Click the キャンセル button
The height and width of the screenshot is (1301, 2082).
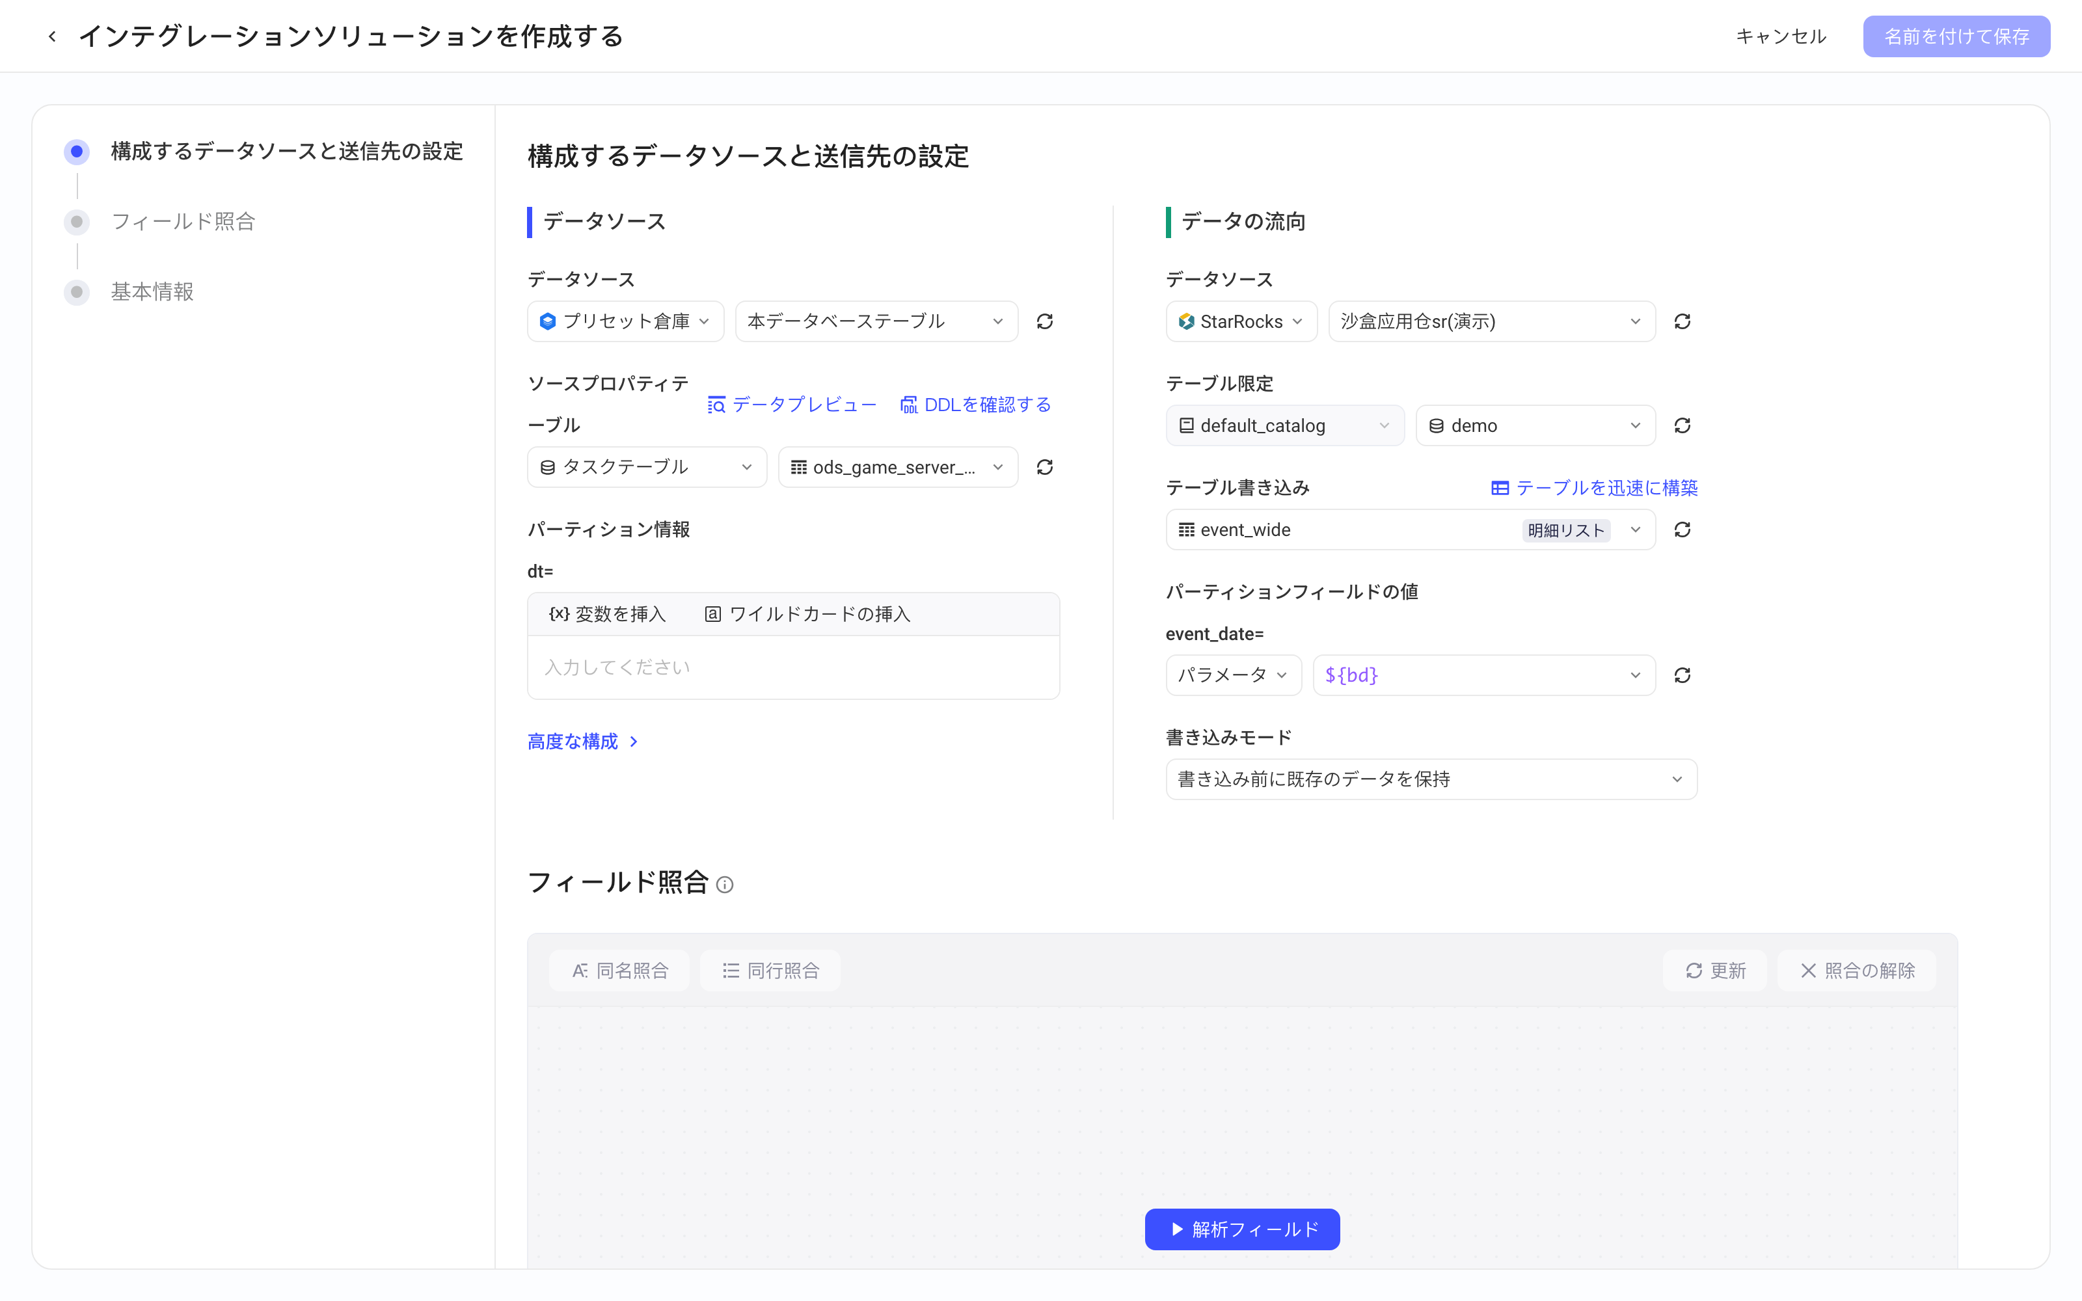click(x=1781, y=36)
